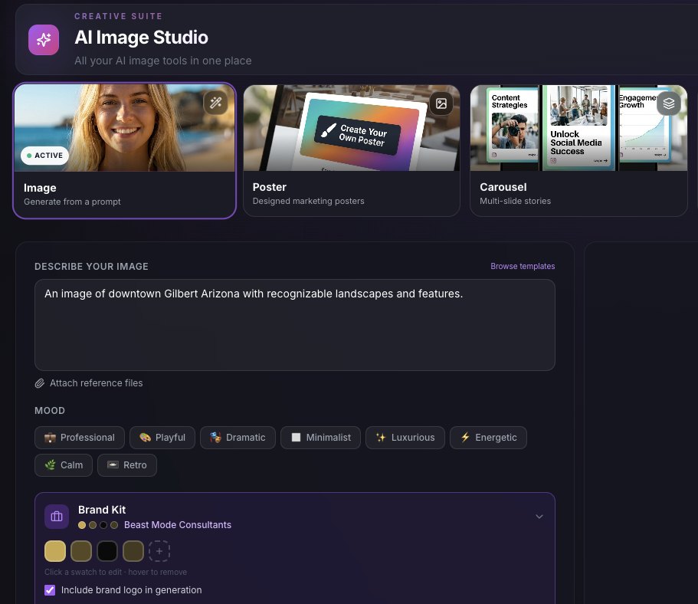The image size is (698, 604).
Task: Choose the Calm mood
Action: pos(64,465)
